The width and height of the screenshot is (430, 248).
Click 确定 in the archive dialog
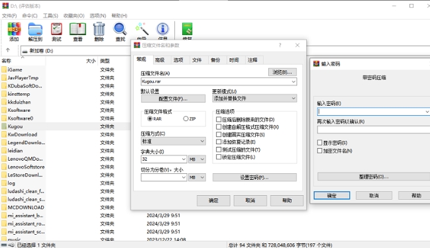[213, 200]
